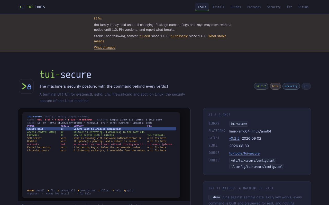Select the Kit nav item
The height and width of the screenshot is (205, 329).
pos(289,7)
